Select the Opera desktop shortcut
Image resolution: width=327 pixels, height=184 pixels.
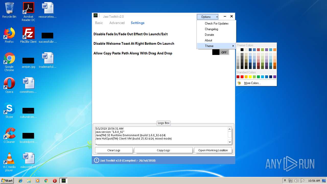[x=9, y=85]
